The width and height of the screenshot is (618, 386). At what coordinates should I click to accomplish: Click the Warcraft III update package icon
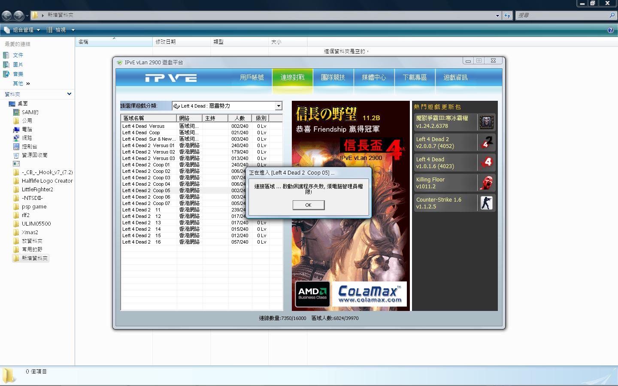486,122
